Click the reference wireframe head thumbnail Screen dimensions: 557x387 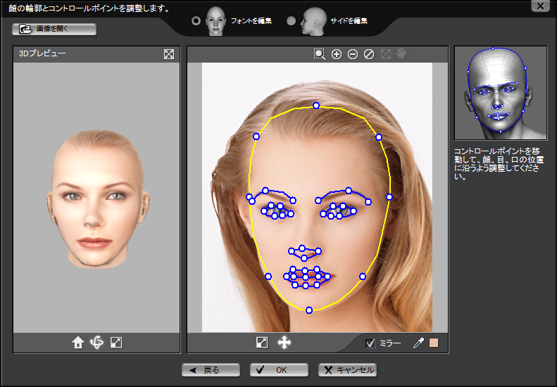coord(501,93)
